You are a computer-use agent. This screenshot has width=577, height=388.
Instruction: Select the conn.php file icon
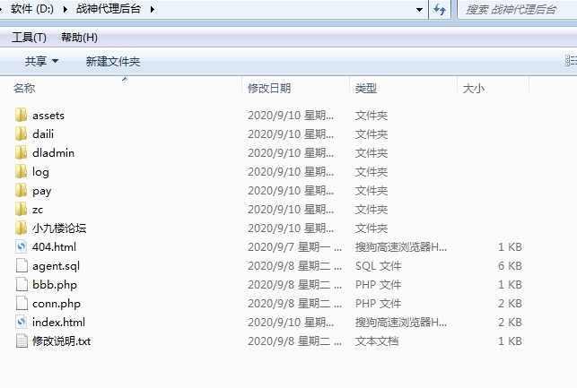tap(22, 304)
